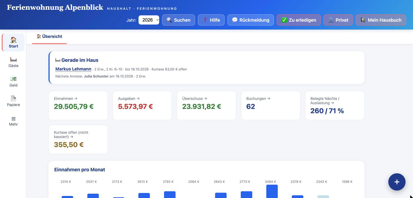This screenshot has width=413, height=198.
Task: Click the Gerade im Haus heading
Action: pos(77,60)
